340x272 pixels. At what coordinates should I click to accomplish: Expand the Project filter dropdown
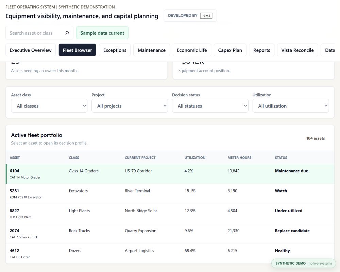pos(130,106)
